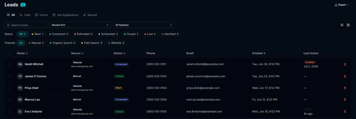Check the Sarah Mitchell row checkbox
This screenshot has width=356, height=119.
coord(9,65)
